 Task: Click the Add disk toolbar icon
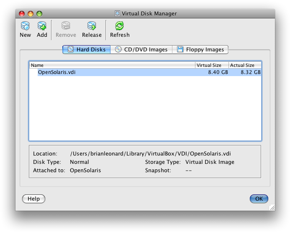pyautogui.click(x=42, y=26)
